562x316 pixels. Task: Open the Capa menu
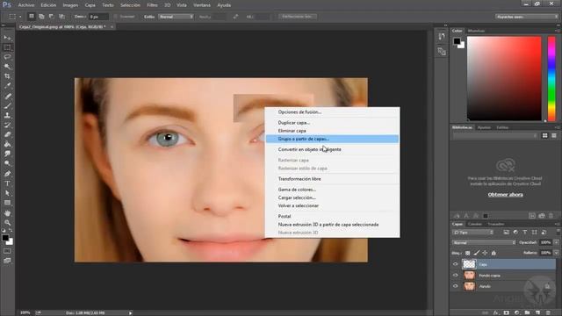tap(90, 5)
